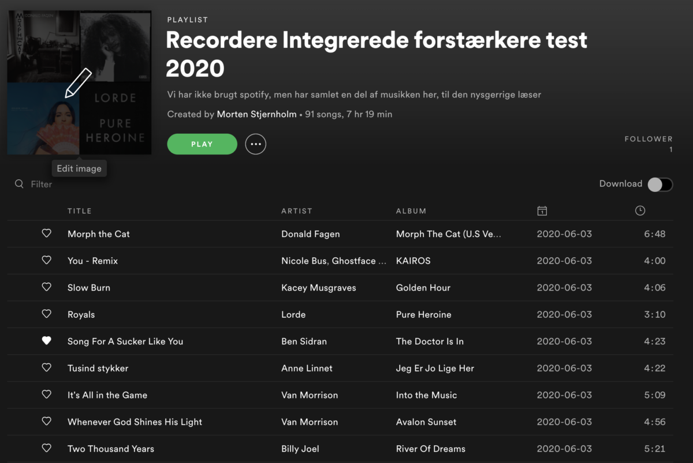The image size is (693, 463).
Task: Select track Song For A Sucker Like You
Action: coord(125,341)
